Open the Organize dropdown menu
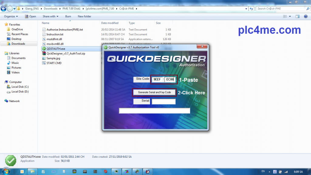The image size is (311, 175). [11, 16]
